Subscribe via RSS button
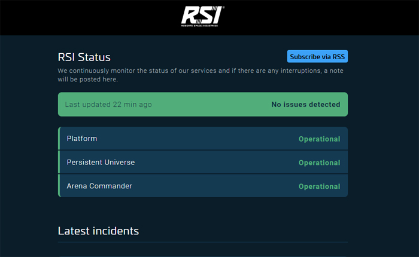Viewport: 419px width, 257px height. (x=317, y=57)
